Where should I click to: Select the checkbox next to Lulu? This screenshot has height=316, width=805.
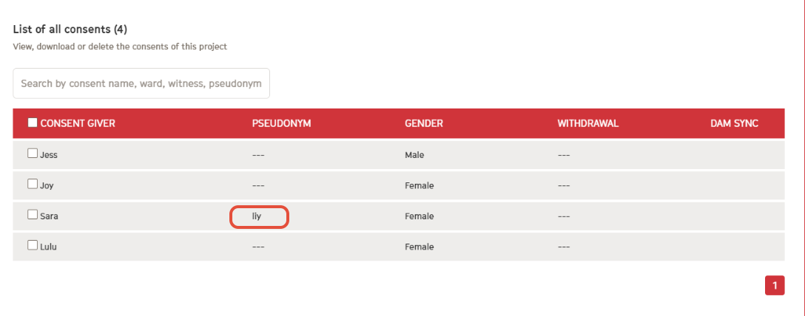tap(33, 245)
